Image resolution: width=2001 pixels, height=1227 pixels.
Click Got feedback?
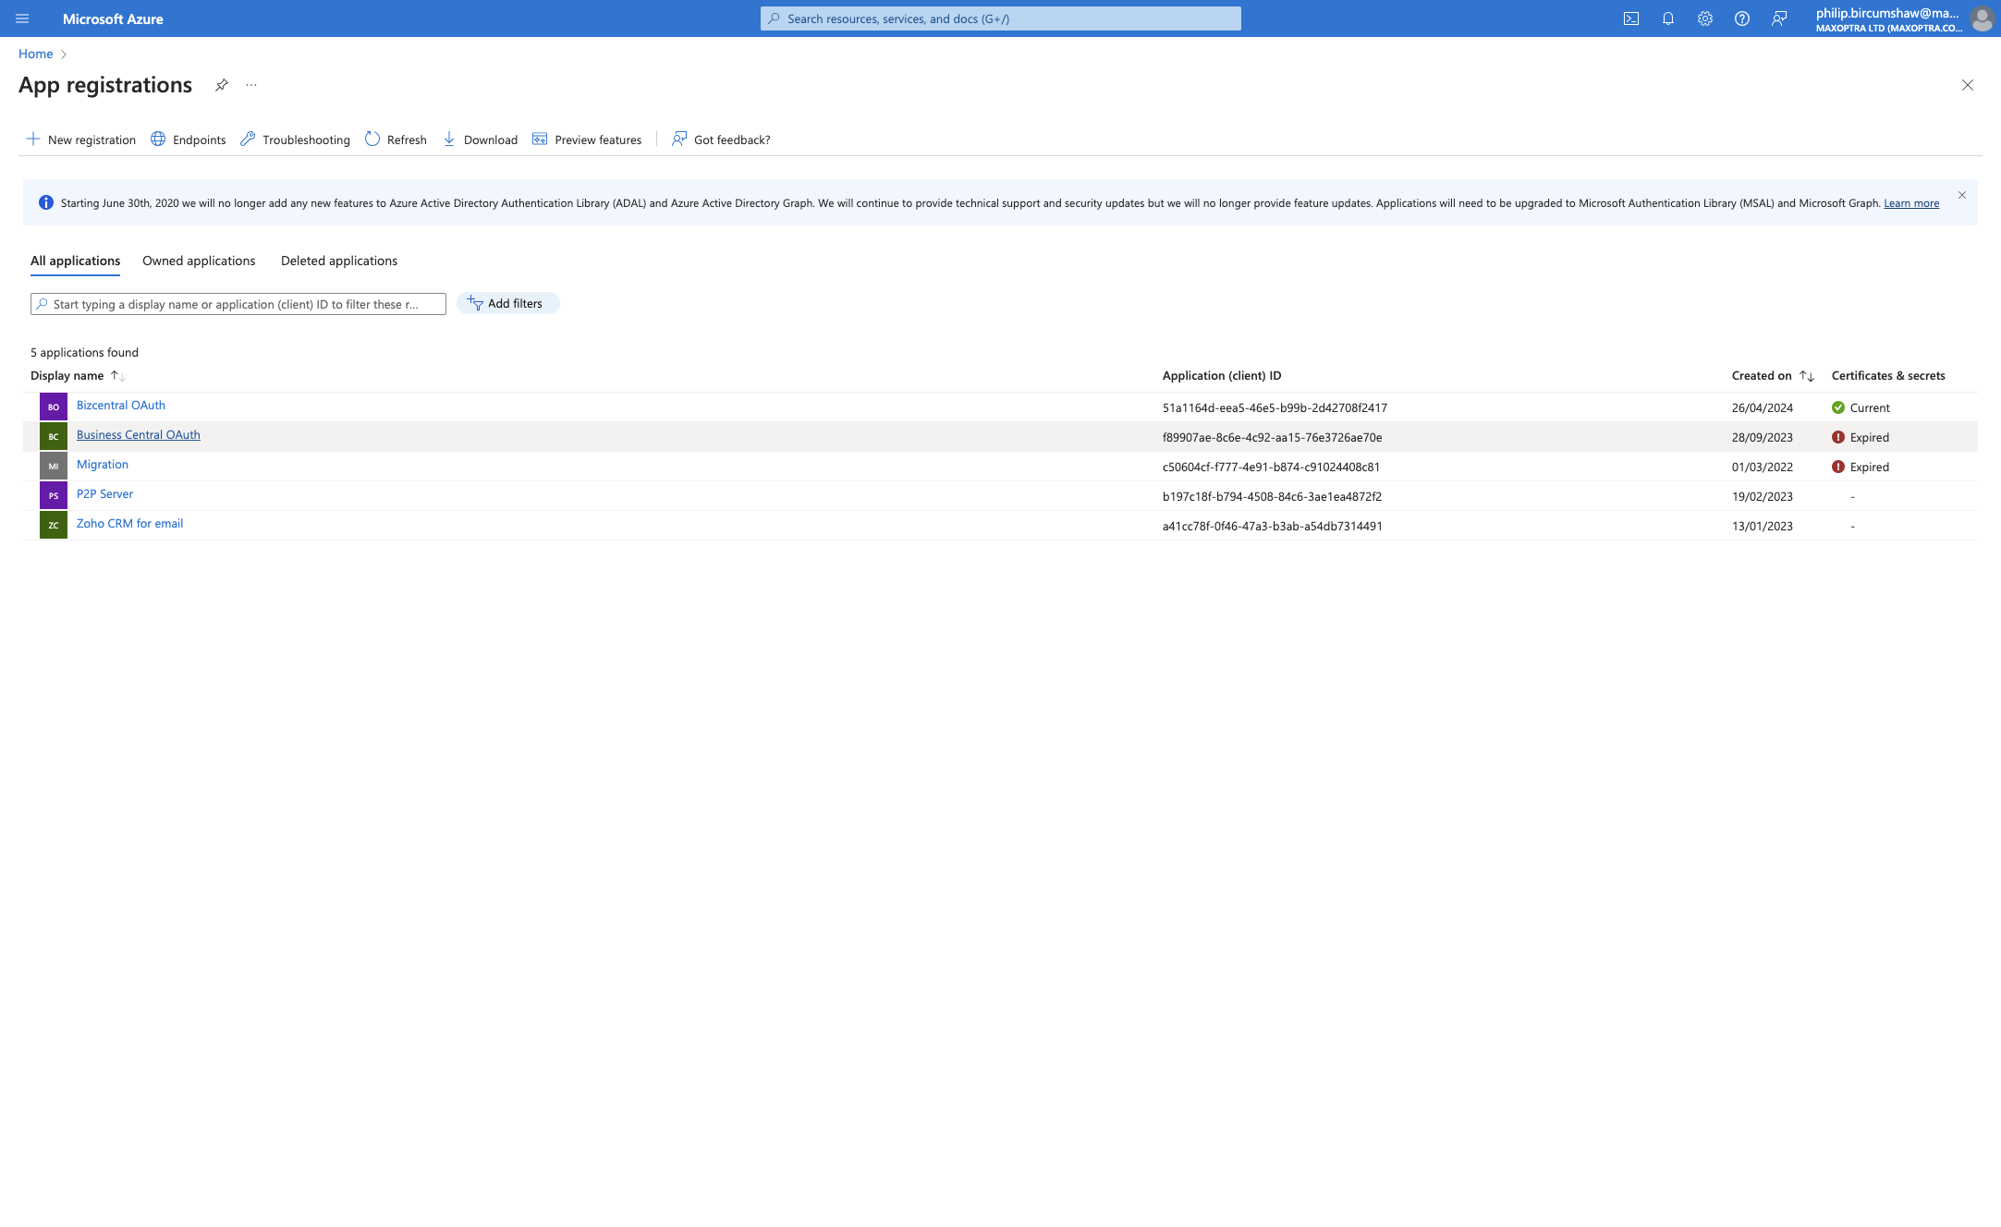[721, 140]
